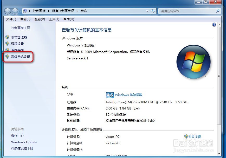The height and width of the screenshot is (158, 226).
Task: Open Windows 体验指数 link
Action: pos(128,95)
